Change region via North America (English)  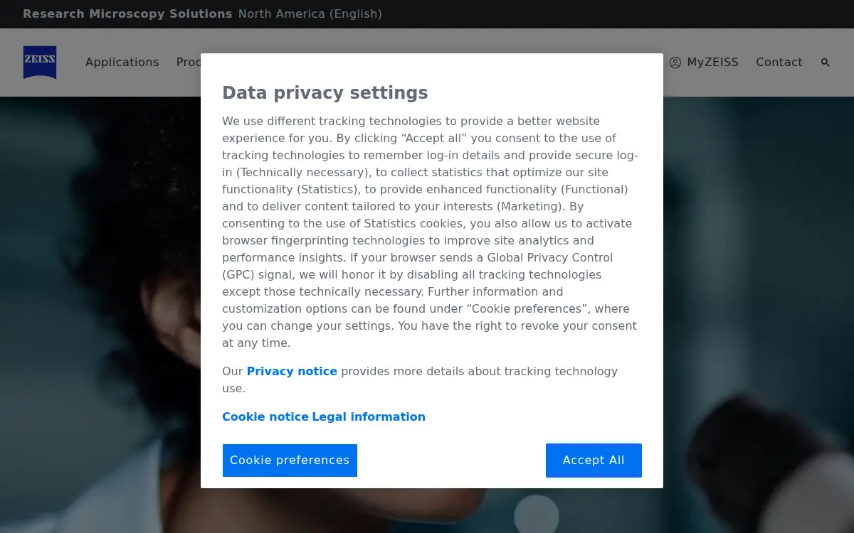click(x=310, y=14)
